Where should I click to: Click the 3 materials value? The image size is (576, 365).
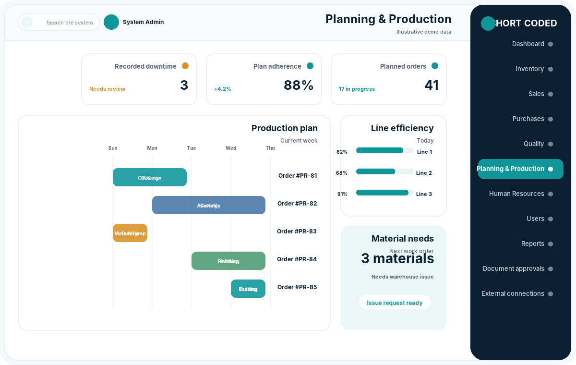coord(397,258)
